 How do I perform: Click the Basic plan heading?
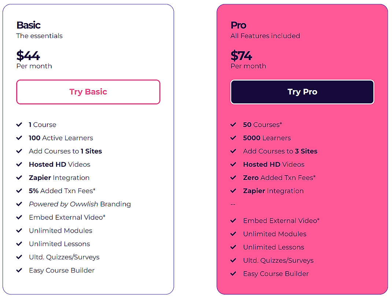(x=28, y=25)
